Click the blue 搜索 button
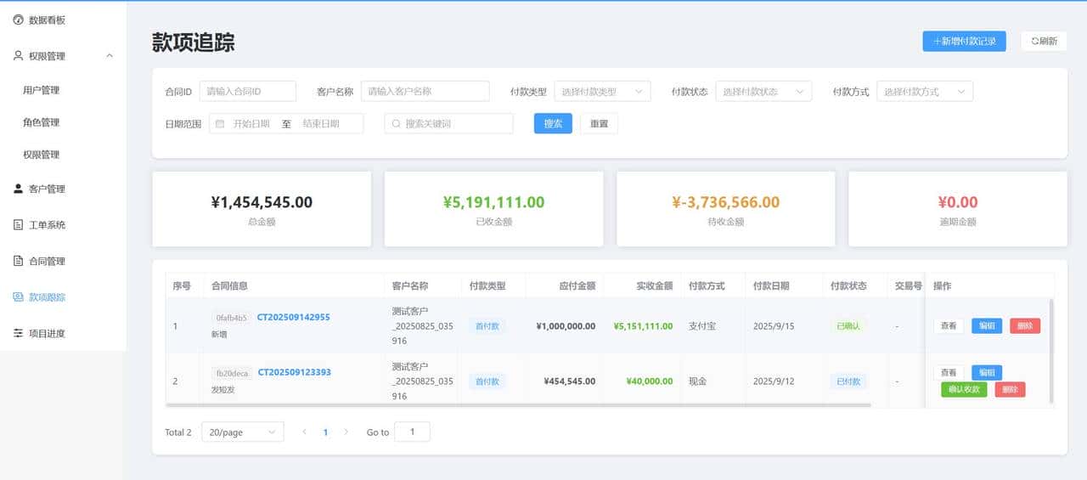This screenshot has height=480, width=1087. pos(553,123)
